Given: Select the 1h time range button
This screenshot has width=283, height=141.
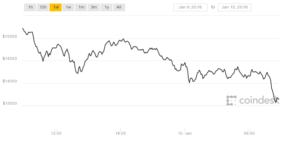Looking at the screenshot, I should point(30,7).
